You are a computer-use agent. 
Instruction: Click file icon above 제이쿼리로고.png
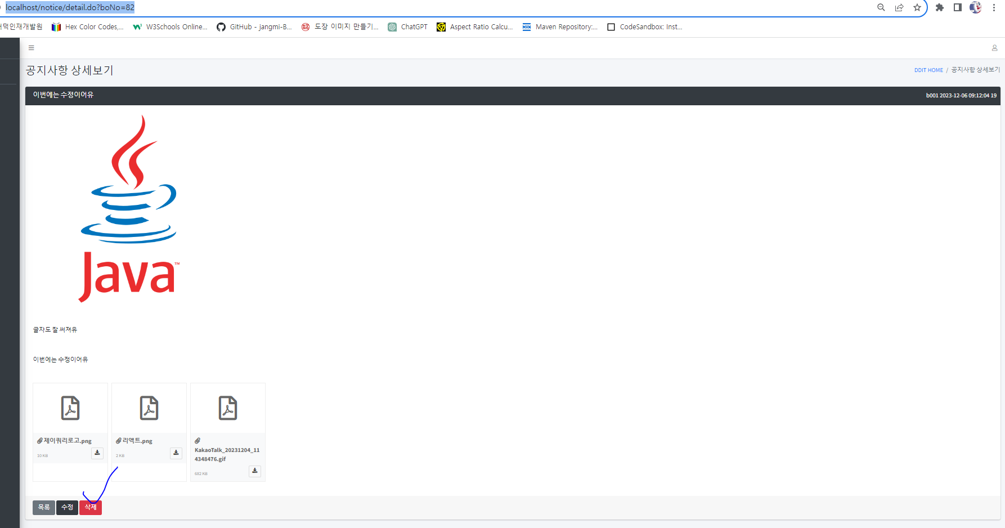(x=70, y=408)
